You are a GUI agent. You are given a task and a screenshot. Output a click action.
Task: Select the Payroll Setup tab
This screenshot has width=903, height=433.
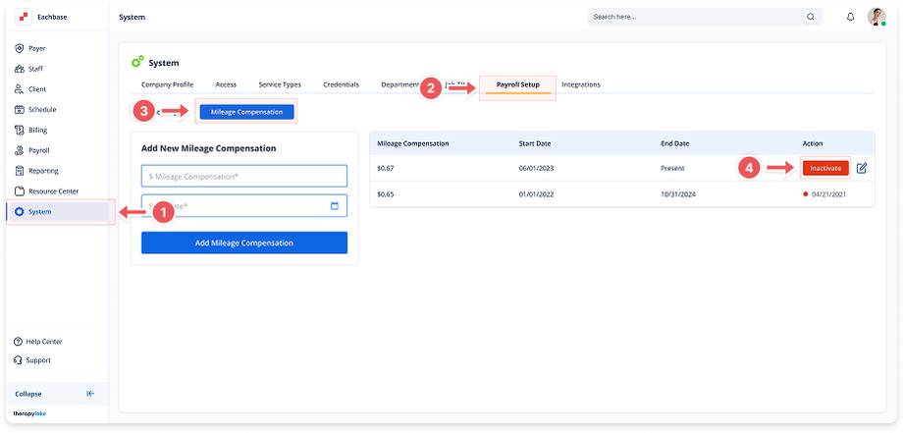(x=517, y=84)
